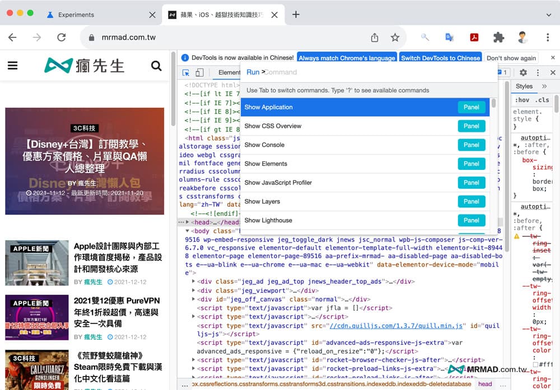
Task: Expand more Styles pane tabs chevron
Action: tap(544, 86)
